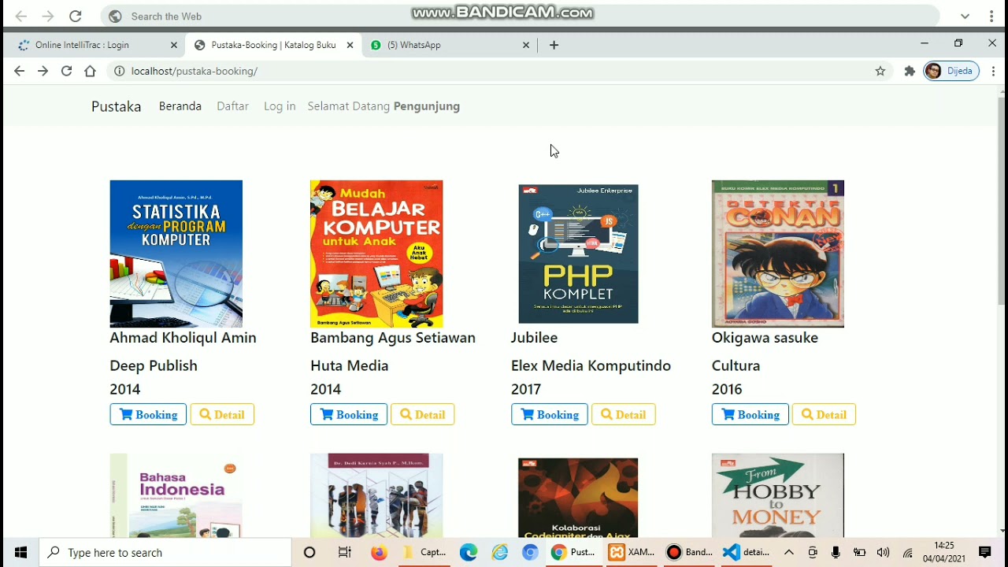
Task: Show hidden system tray icons
Action: click(789, 553)
